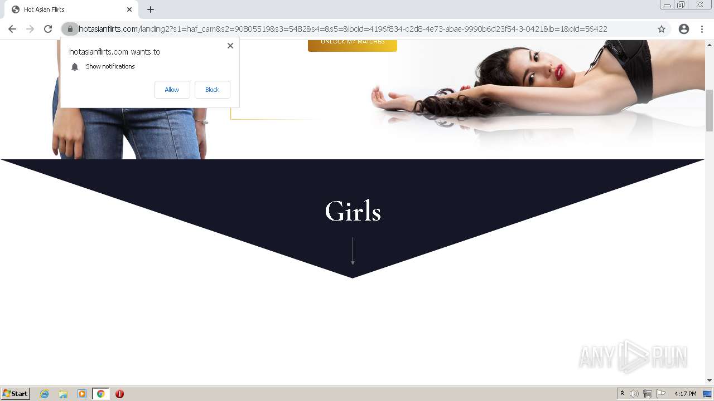714x401 pixels.
Task: Allow notifications from hotasianflirts.com
Action: pos(172,90)
